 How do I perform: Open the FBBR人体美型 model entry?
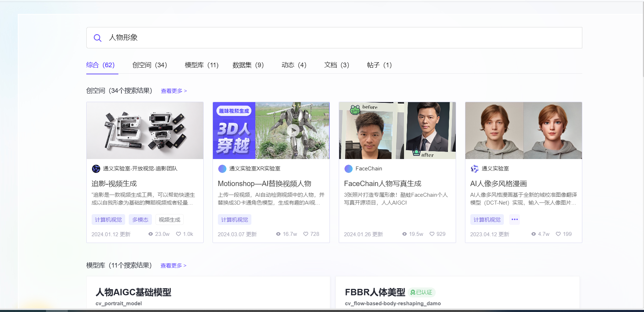click(x=375, y=292)
